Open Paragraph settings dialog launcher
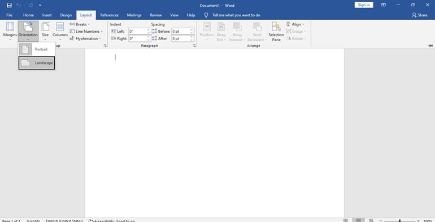The height and width of the screenshot is (222, 435). coord(194,46)
